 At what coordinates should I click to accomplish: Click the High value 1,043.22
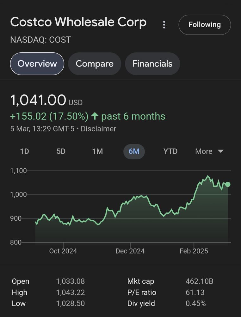click(x=71, y=292)
